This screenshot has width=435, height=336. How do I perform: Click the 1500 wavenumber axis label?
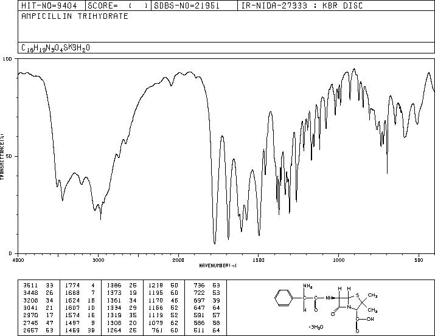(x=259, y=260)
